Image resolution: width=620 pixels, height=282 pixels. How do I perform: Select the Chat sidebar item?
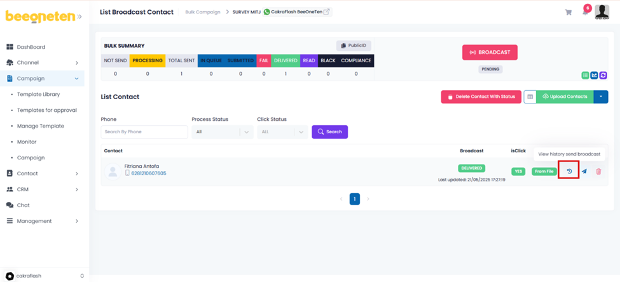pos(24,205)
